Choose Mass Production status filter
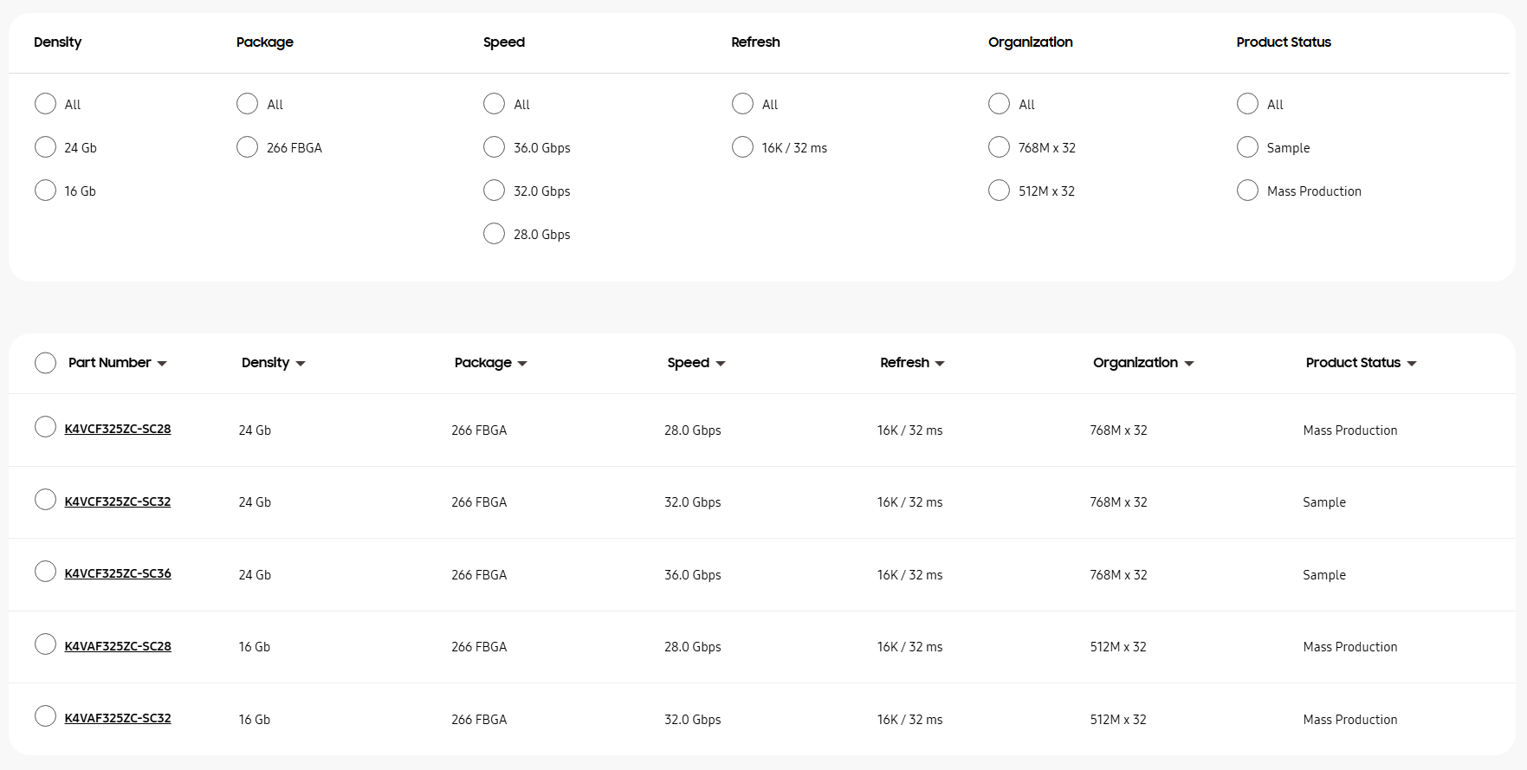Viewport: 1527px width, 770px height. [1247, 191]
